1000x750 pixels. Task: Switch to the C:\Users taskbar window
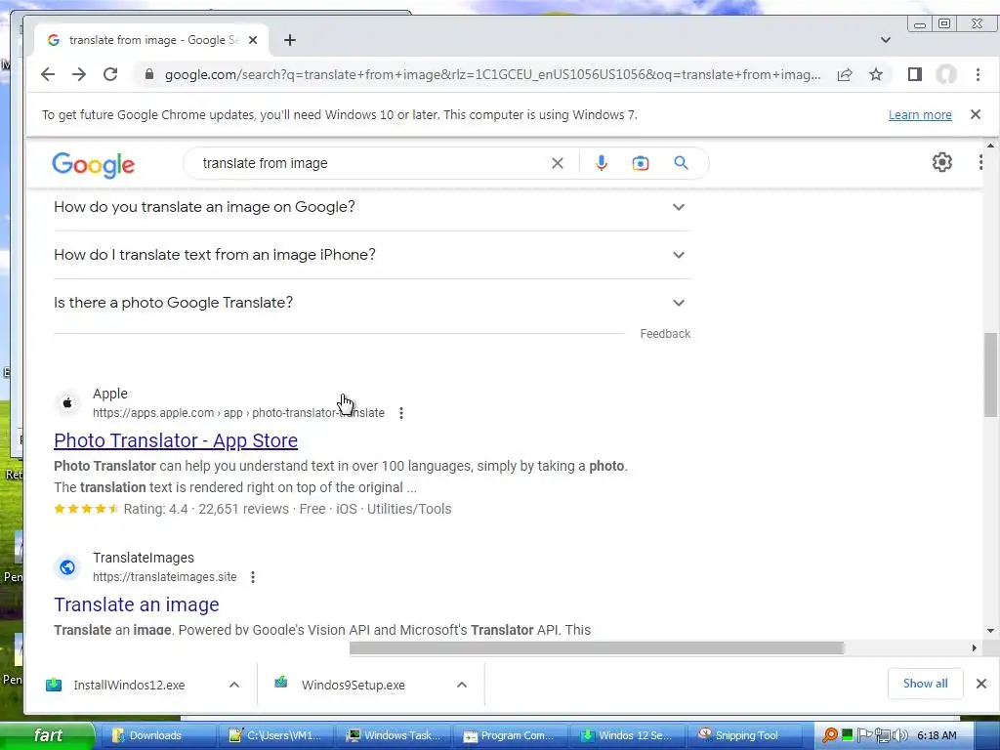(274, 736)
